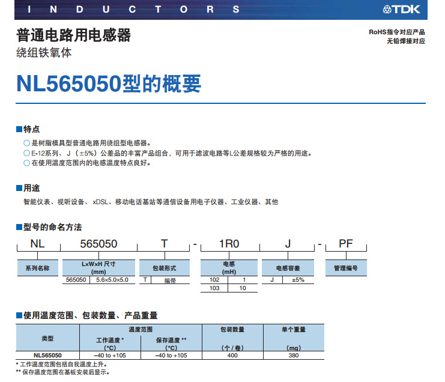Screen dimensions: 445x382
Task: Click the 1R0 code in the part number
Action: pyautogui.click(x=228, y=243)
